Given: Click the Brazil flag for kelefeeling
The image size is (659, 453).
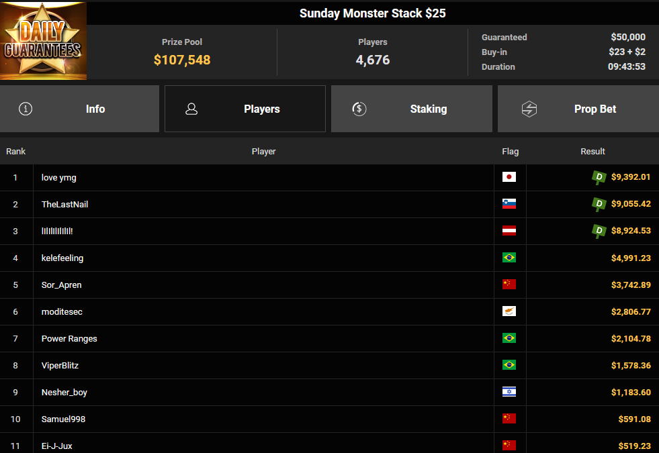Looking at the screenshot, I should (509, 258).
